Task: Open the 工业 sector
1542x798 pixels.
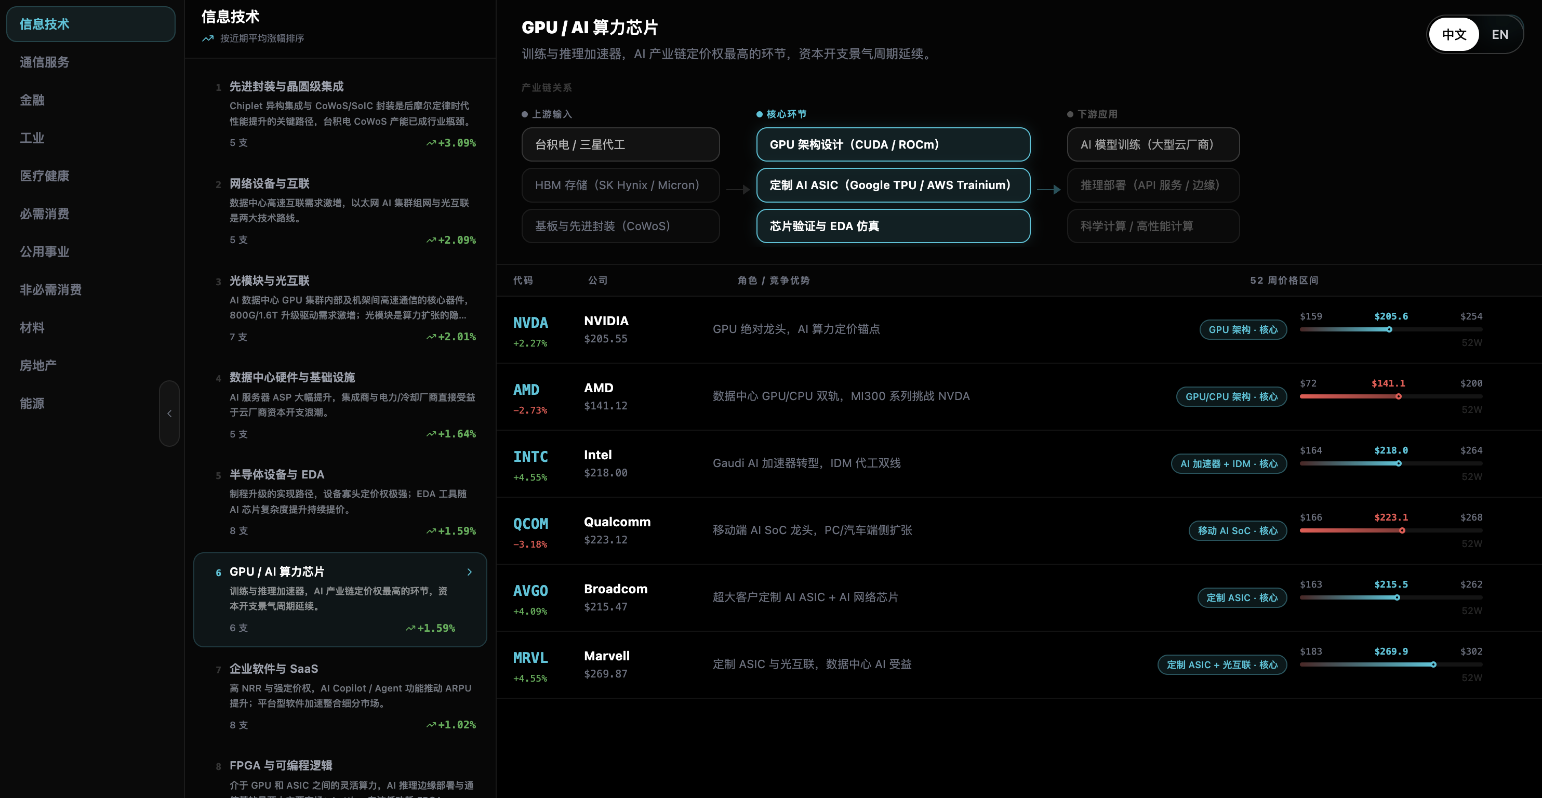Action: 90,138
